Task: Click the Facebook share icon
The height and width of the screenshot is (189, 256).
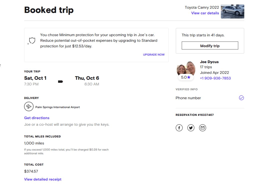Action: click(x=179, y=128)
